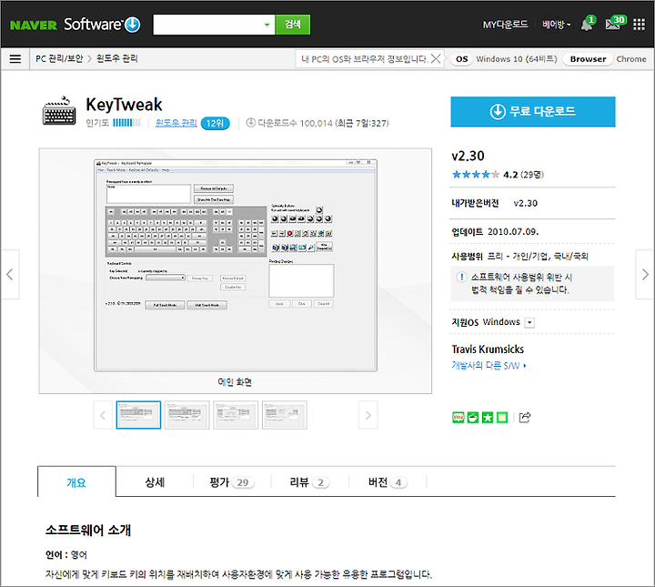
Task: Select the first screenshot thumbnail
Action: [x=138, y=415]
